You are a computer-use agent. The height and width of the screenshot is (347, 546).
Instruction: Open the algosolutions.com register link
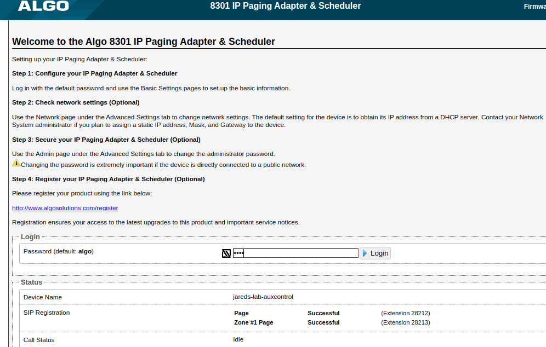click(x=65, y=208)
